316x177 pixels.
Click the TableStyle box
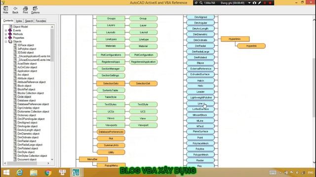tap(111, 97)
